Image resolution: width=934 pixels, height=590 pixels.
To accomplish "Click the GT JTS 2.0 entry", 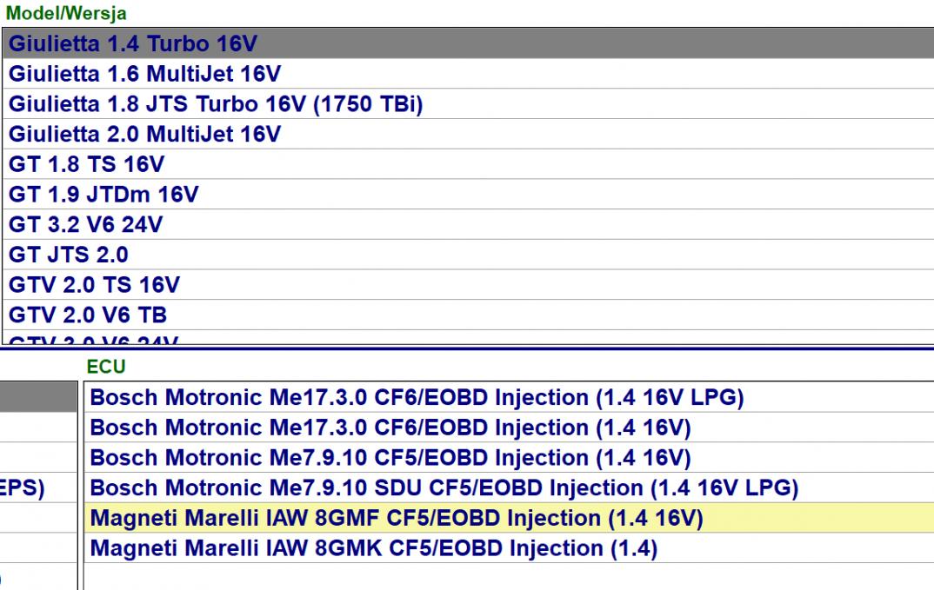I will (69, 255).
